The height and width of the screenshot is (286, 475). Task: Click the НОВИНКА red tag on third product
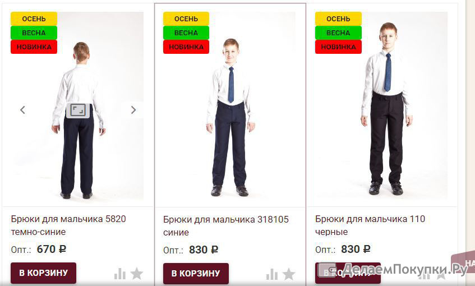coord(338,47)
